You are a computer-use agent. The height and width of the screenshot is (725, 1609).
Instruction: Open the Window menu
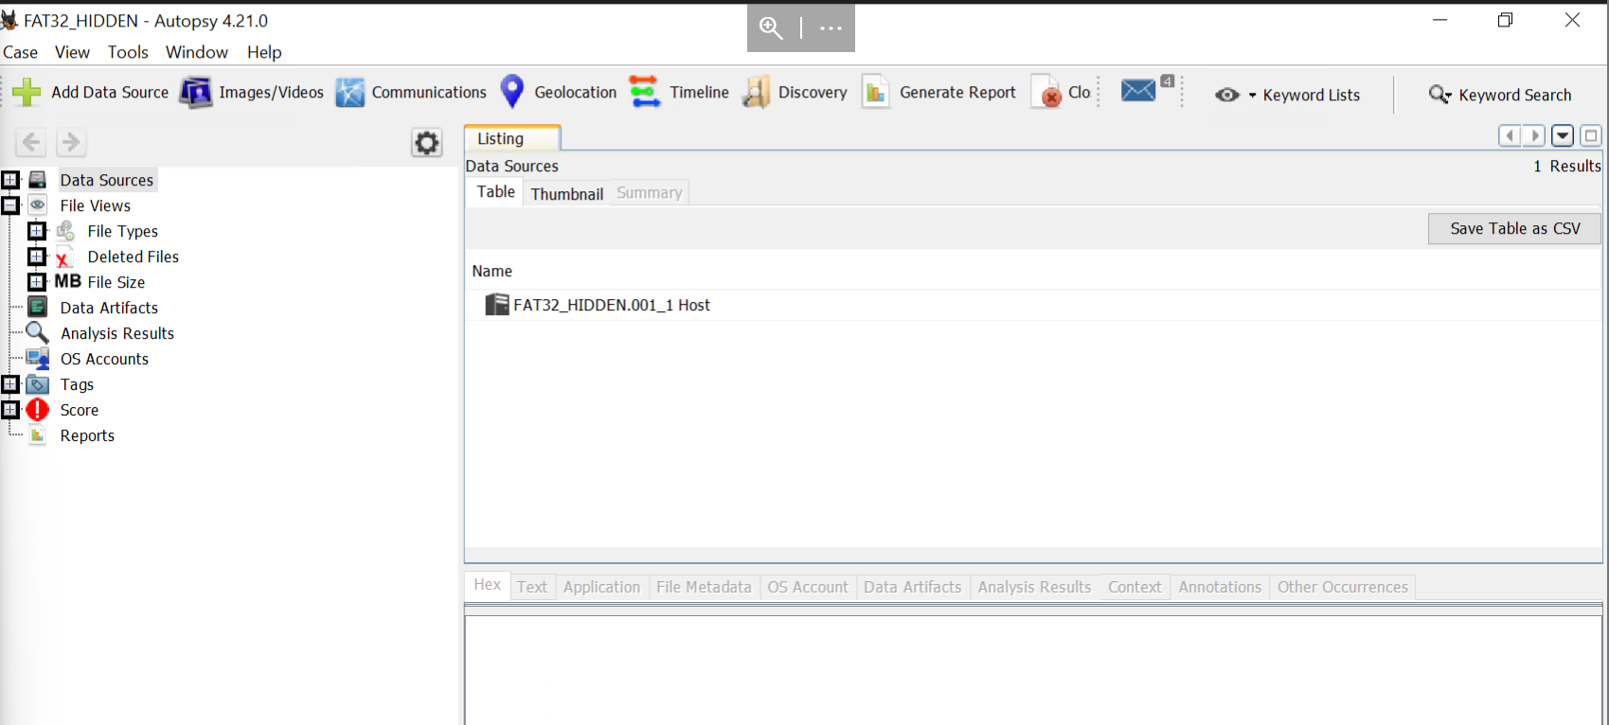197,52
